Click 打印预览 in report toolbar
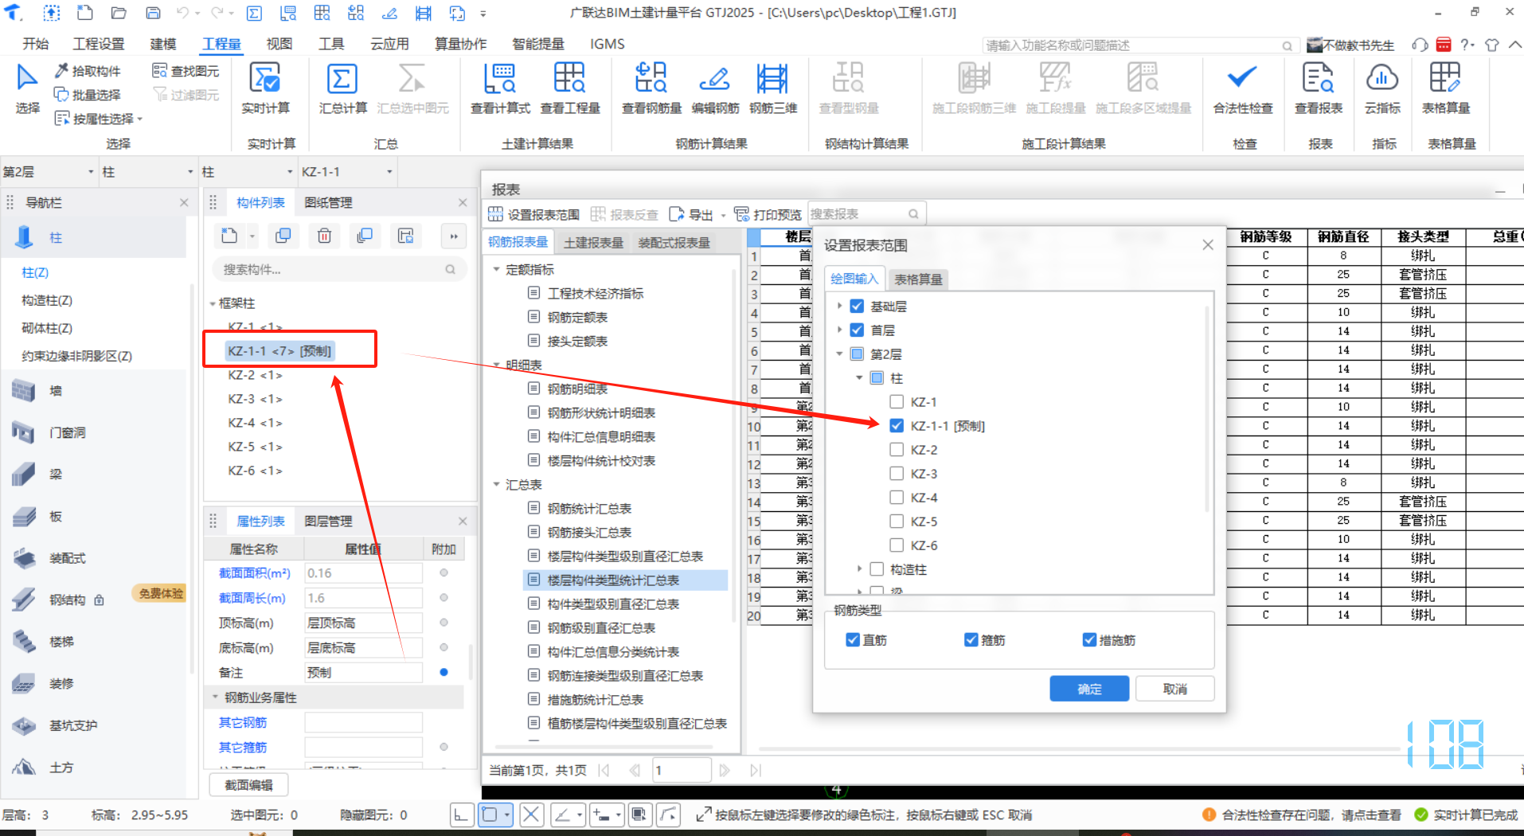 pos(768,214)
